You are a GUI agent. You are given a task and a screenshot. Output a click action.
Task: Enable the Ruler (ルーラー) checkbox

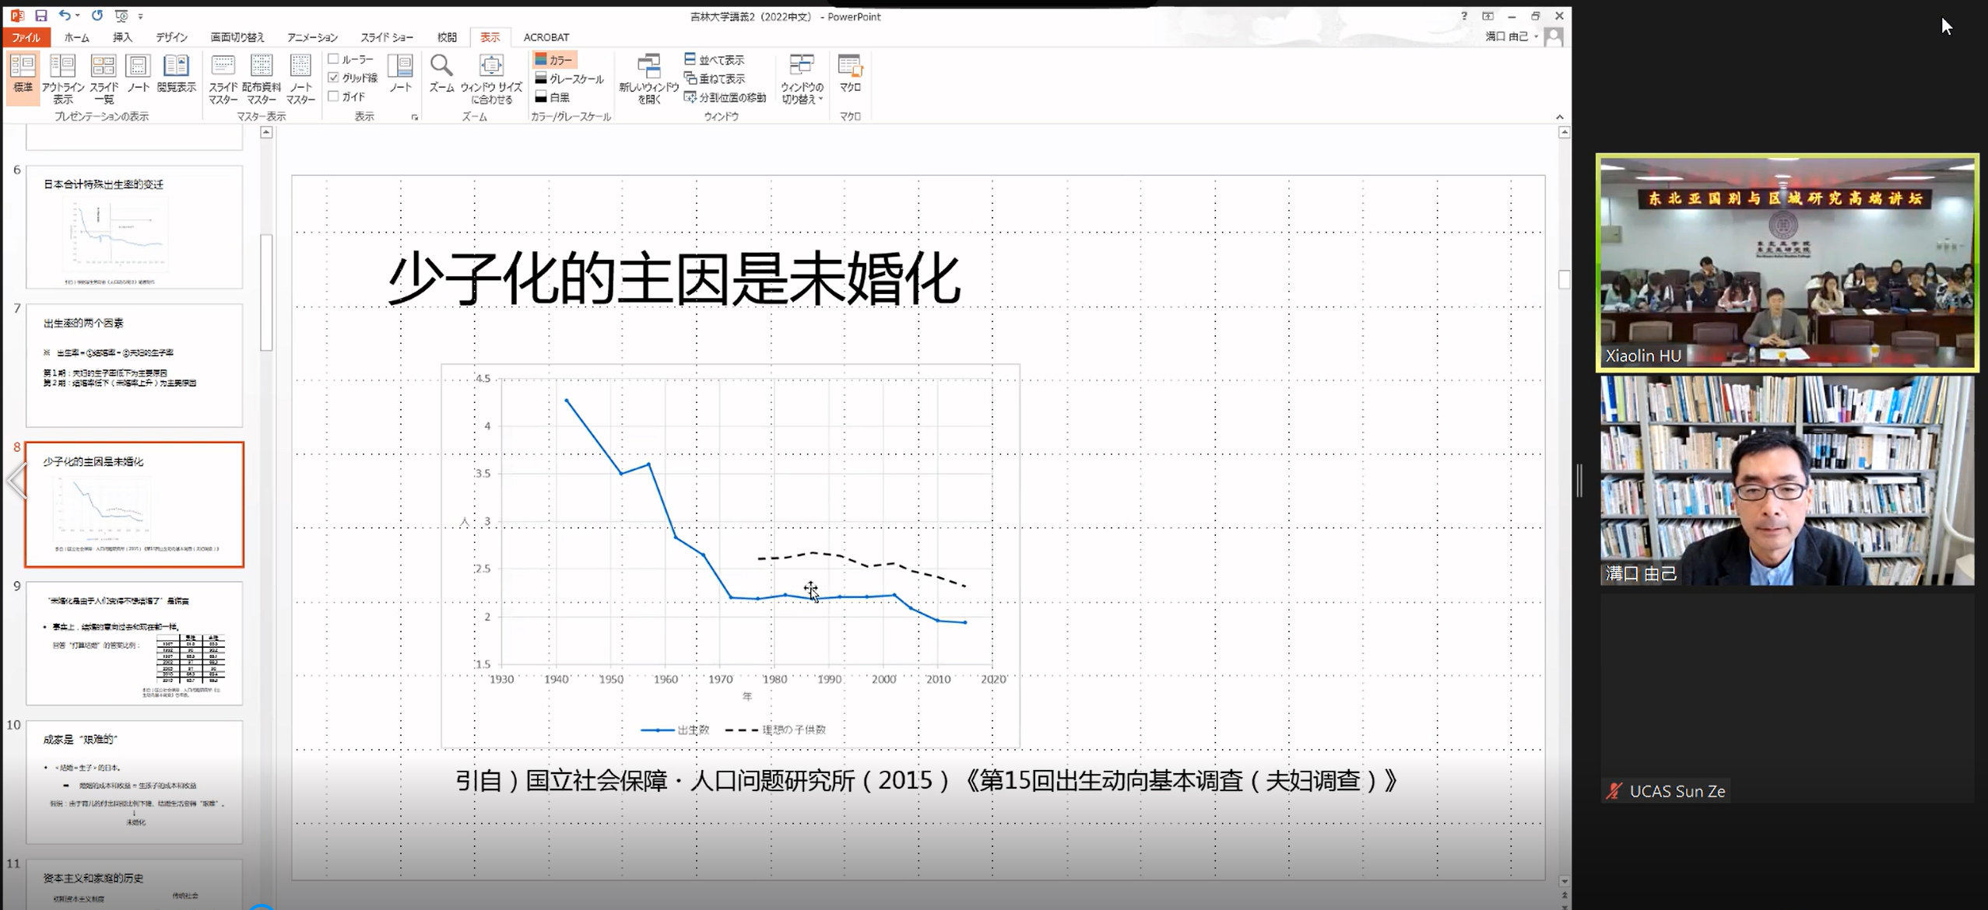(x=334, y=59)
